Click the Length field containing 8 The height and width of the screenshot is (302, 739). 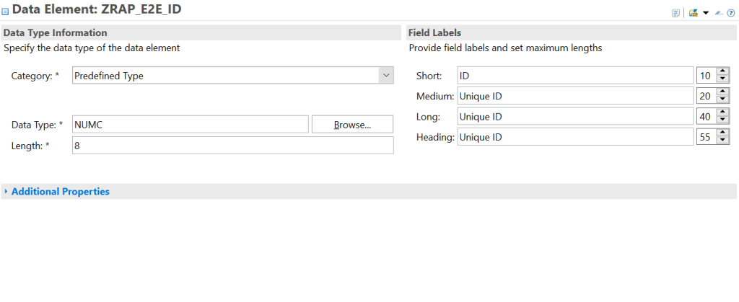click(232, 146)
